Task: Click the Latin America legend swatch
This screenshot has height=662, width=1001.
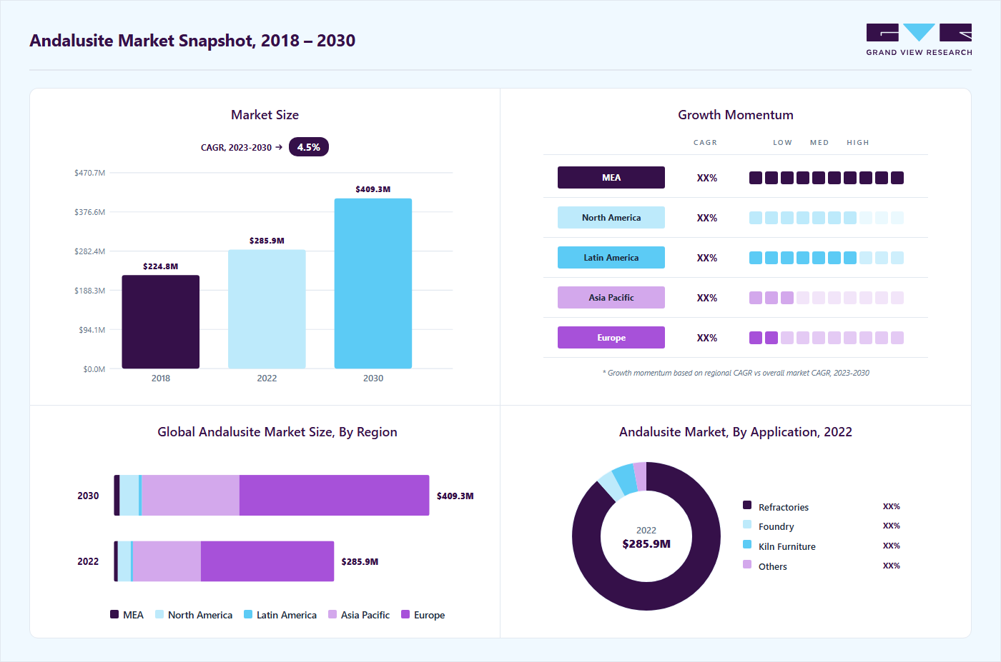Action: coord(248,614)
